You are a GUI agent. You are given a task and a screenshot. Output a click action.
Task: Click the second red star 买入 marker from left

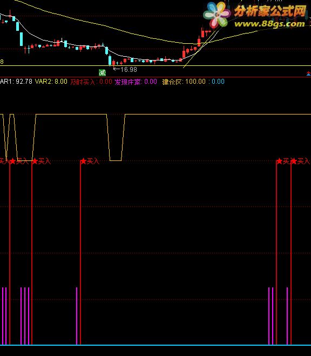pos(19,161)
